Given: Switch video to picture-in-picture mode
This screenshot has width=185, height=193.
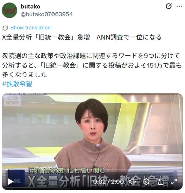Looking at the screenshot, I should point(160,182).
